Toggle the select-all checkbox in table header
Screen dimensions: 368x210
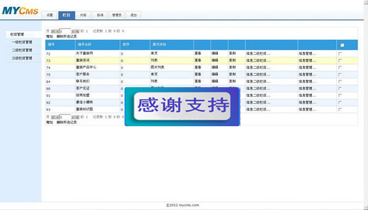342,45
